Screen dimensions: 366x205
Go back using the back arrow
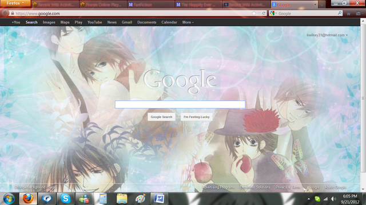5,13
